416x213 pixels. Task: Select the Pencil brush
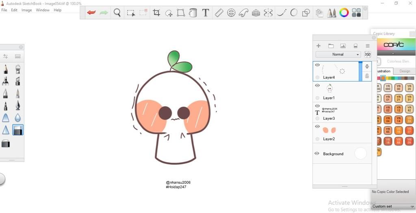pyautogui.click(x=5, y=69)
